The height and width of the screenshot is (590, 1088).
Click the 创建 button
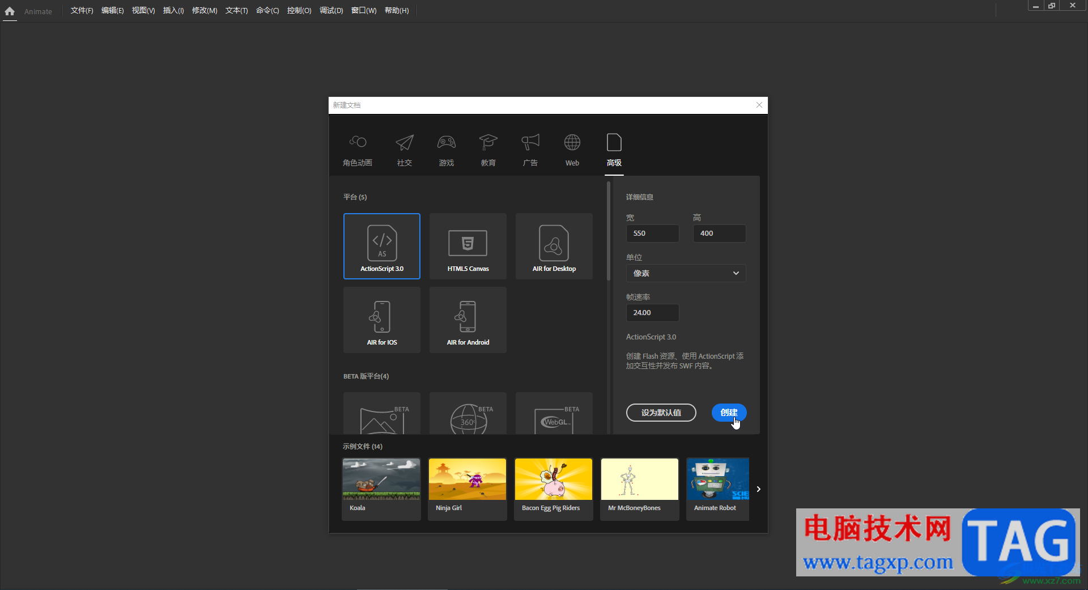click(x=729, y=413)
